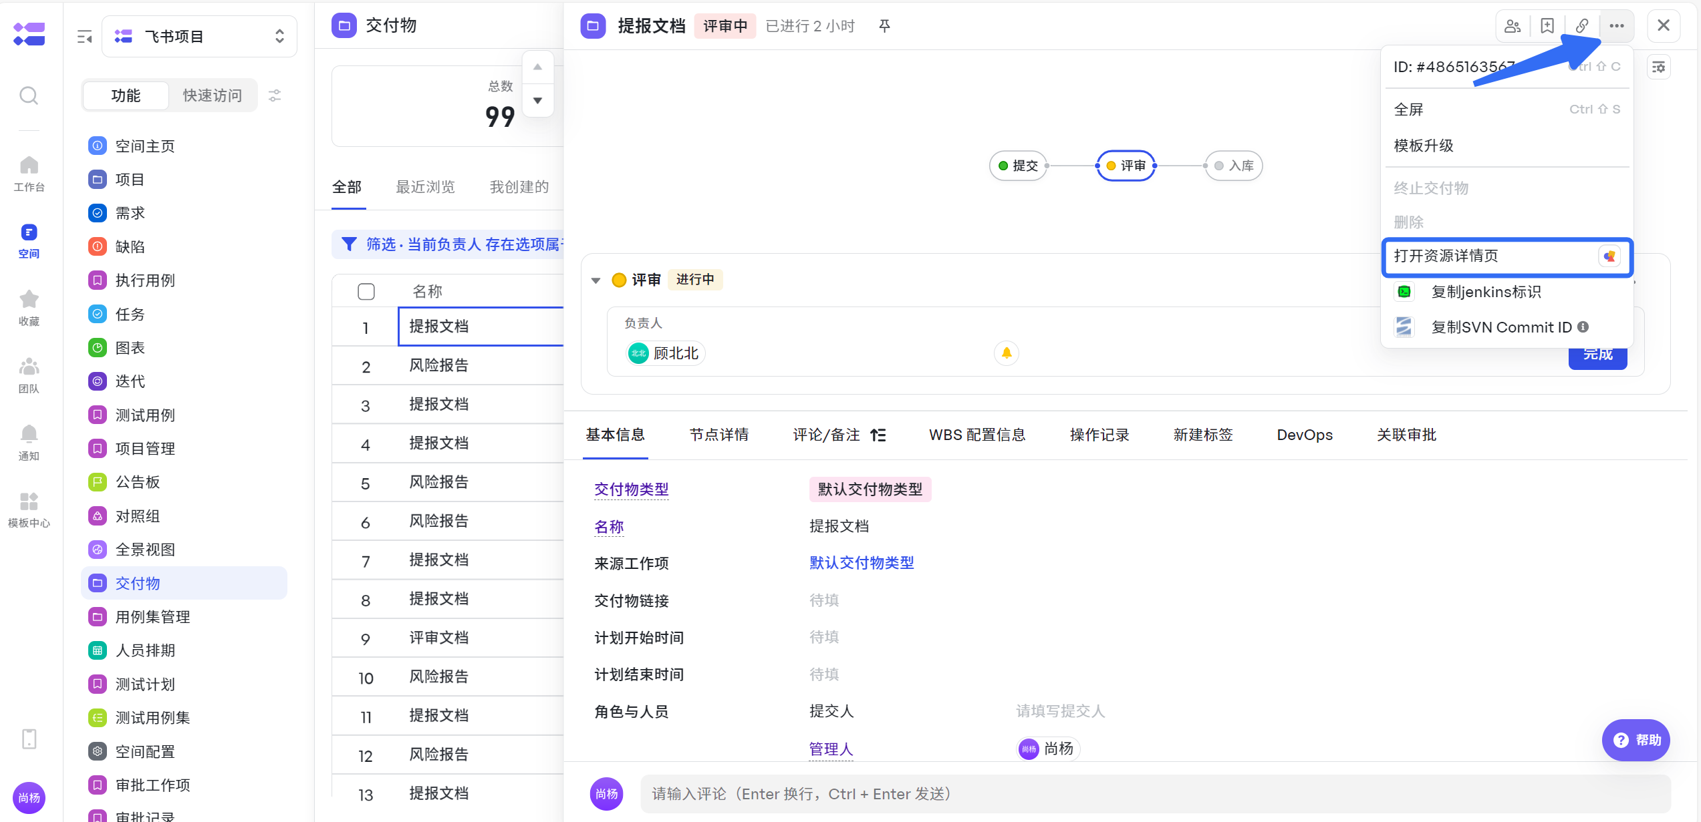Open the members icon in detail header

[x=1513, y=26]
